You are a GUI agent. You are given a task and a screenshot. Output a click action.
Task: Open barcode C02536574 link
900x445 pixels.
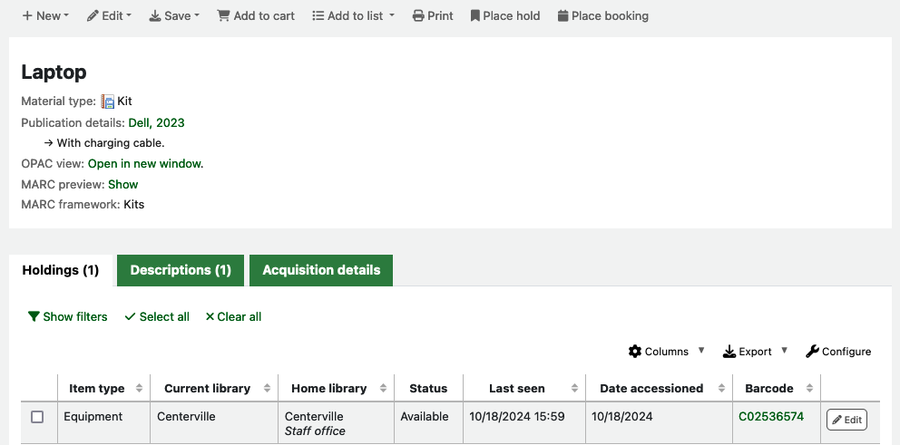pos(770,417)
